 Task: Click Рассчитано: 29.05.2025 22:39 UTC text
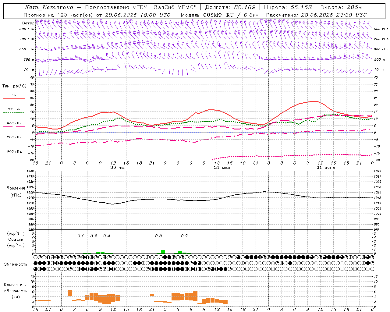(x=316, y=15)
